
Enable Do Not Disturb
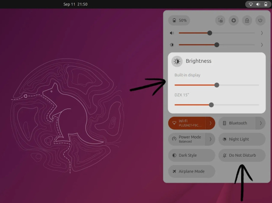pos(242,155)
